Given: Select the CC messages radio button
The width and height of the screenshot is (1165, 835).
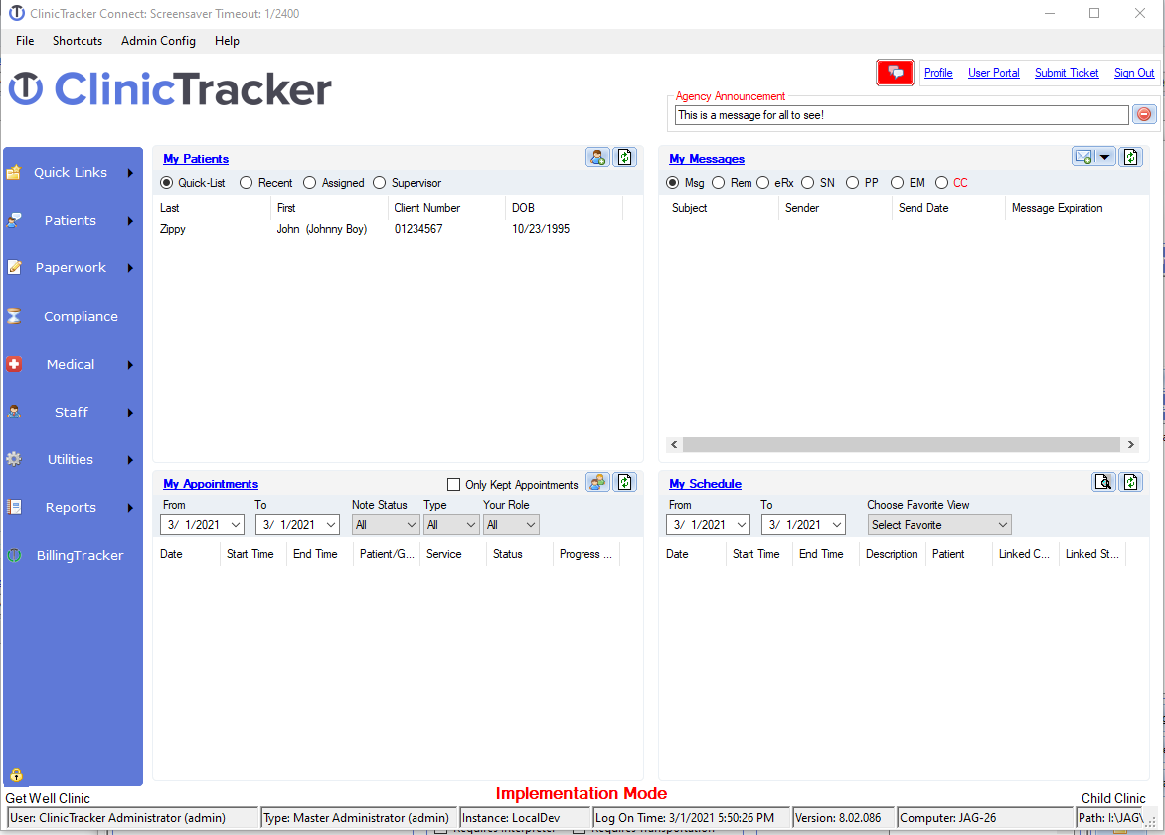Looking at the screenshot, I should [x=942, y=183].
